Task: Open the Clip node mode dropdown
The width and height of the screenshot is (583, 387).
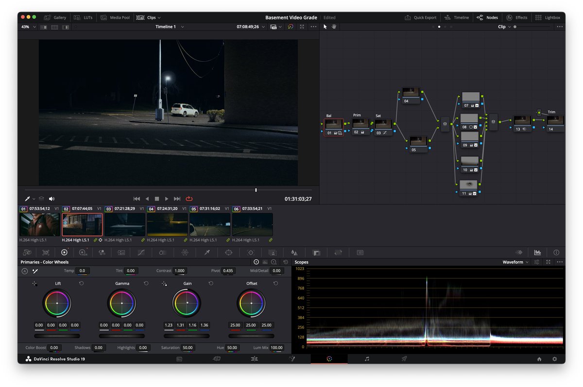Action: pyautogui.click(x=504, y=27)
